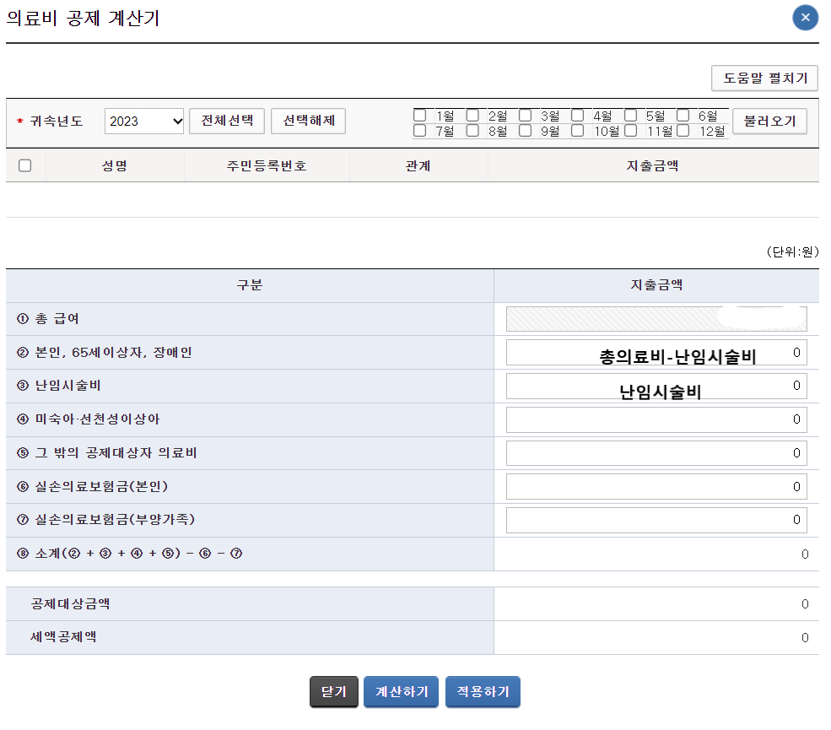This screenshot has width=831, height=730.
Task: Expand the 도움말 펼치기 help section
Action: [x=764, y=78]
